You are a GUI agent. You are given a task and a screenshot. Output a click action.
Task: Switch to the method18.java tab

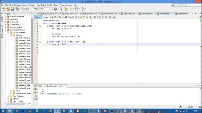(129, 13)
